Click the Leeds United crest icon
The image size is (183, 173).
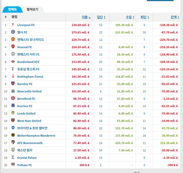point(13,113)
